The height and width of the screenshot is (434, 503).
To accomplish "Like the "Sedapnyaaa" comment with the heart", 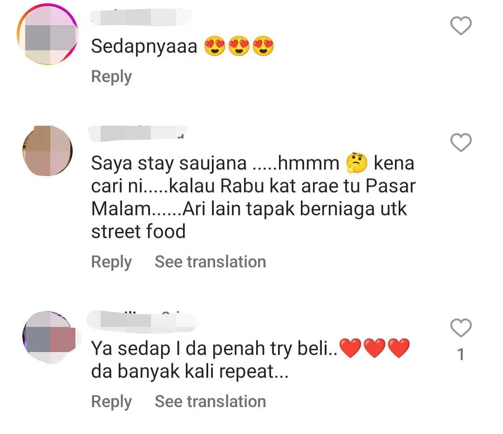I will (461, 25).
